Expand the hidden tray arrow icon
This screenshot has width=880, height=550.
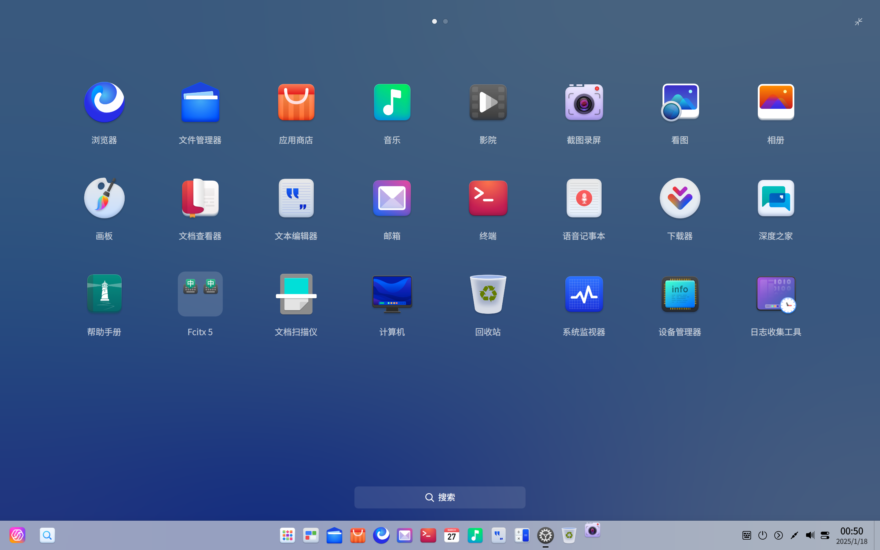pos(779,535)
